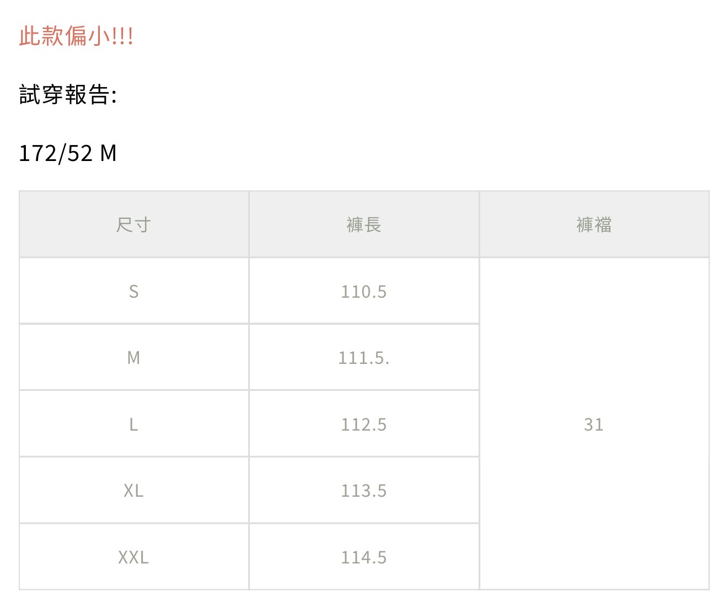Select the 113.5 length value

364,491
